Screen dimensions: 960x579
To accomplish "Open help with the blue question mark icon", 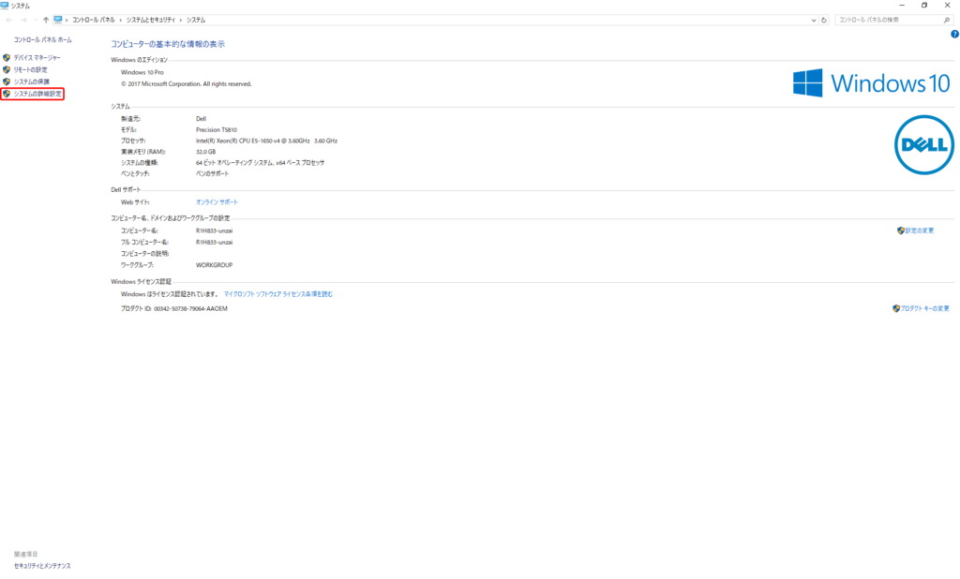I will coord(953,34).
